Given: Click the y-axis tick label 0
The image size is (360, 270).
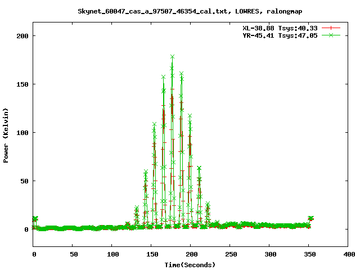Looking at the screenshot, I should click(x=26, y=229).
